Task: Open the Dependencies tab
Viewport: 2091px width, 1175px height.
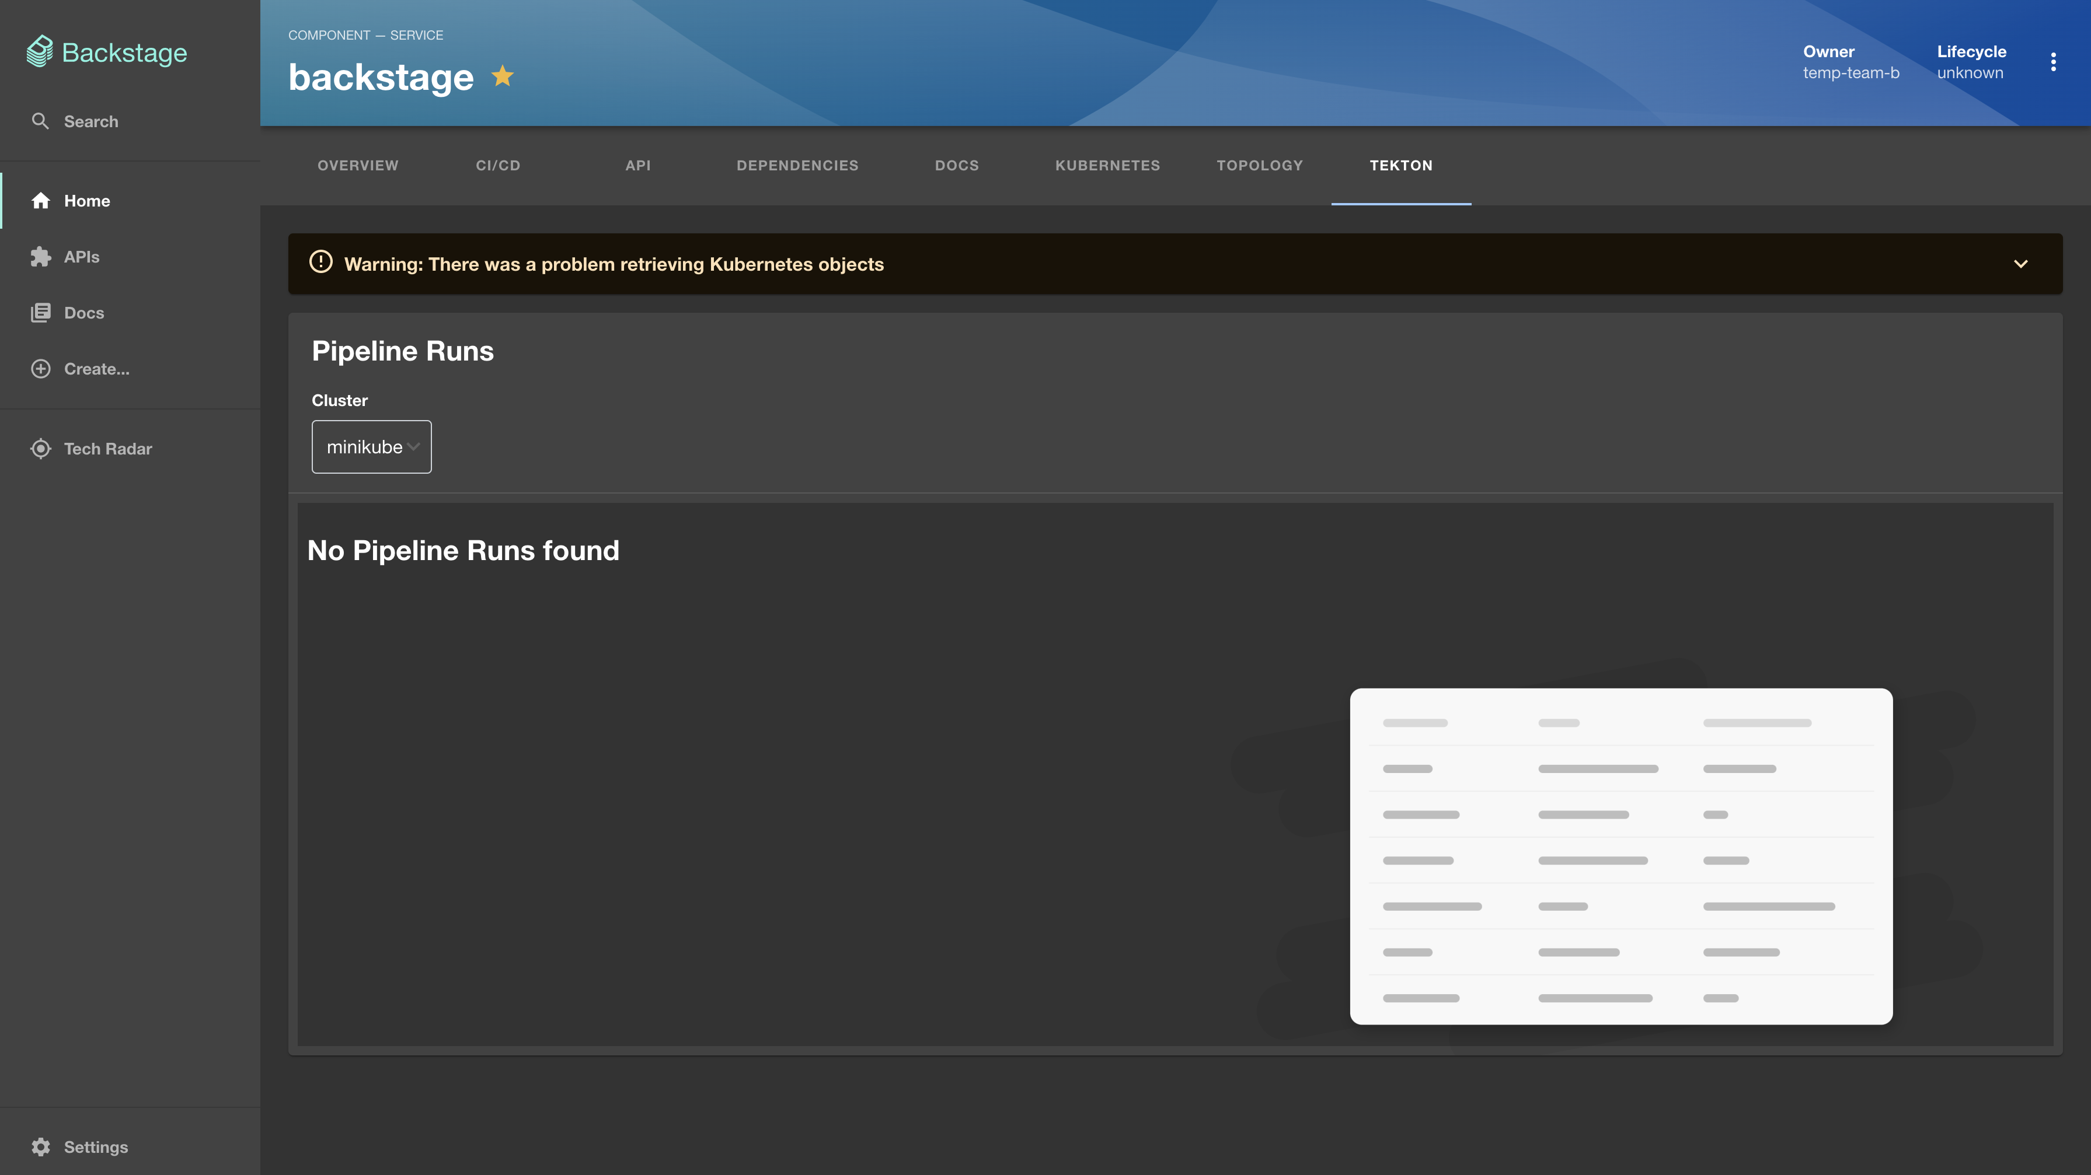Action: [x=797, y=166]
